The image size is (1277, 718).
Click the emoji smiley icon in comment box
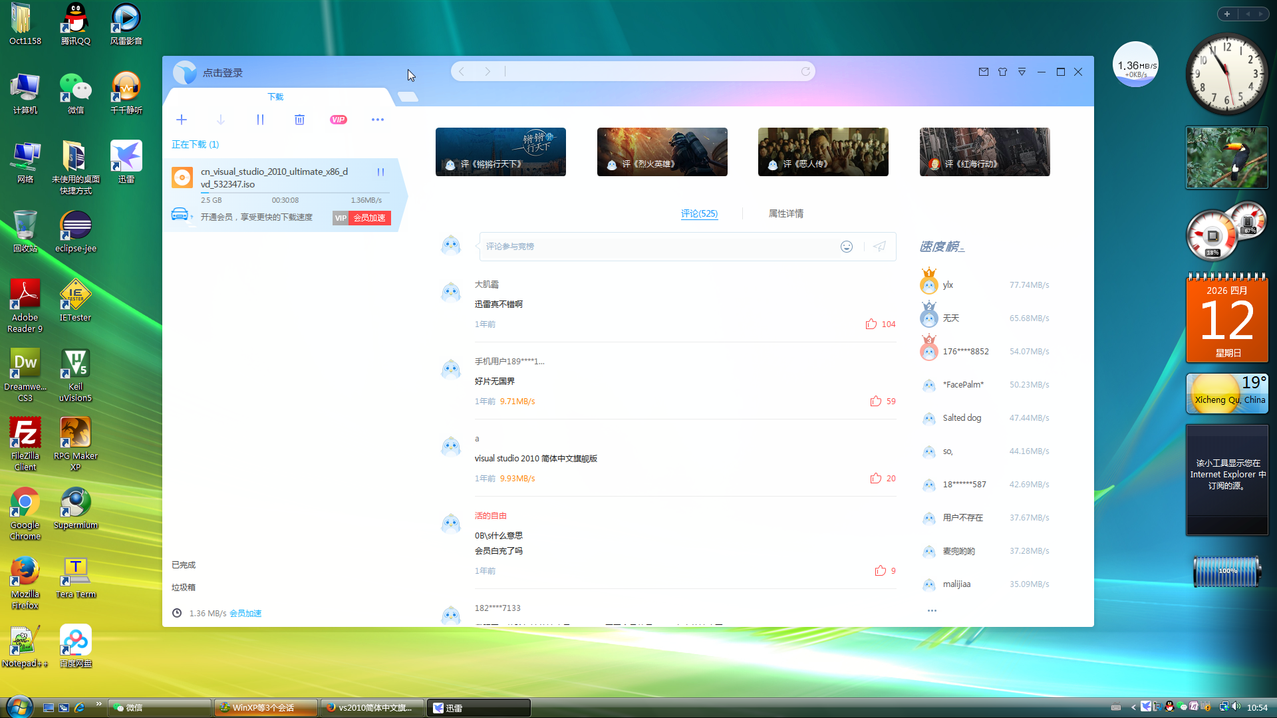847,247
